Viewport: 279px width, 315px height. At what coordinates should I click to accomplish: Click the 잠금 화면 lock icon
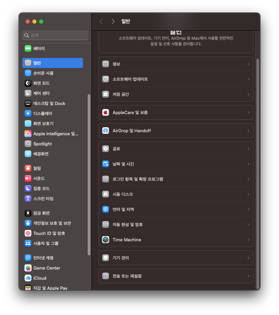pyautogui.click(x=28, y=213)
